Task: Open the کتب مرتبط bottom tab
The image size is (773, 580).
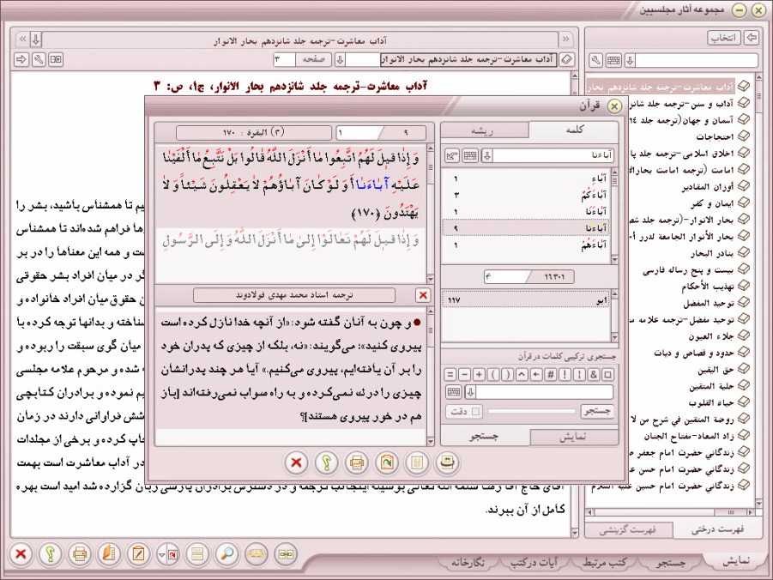Action: point(604,562)
